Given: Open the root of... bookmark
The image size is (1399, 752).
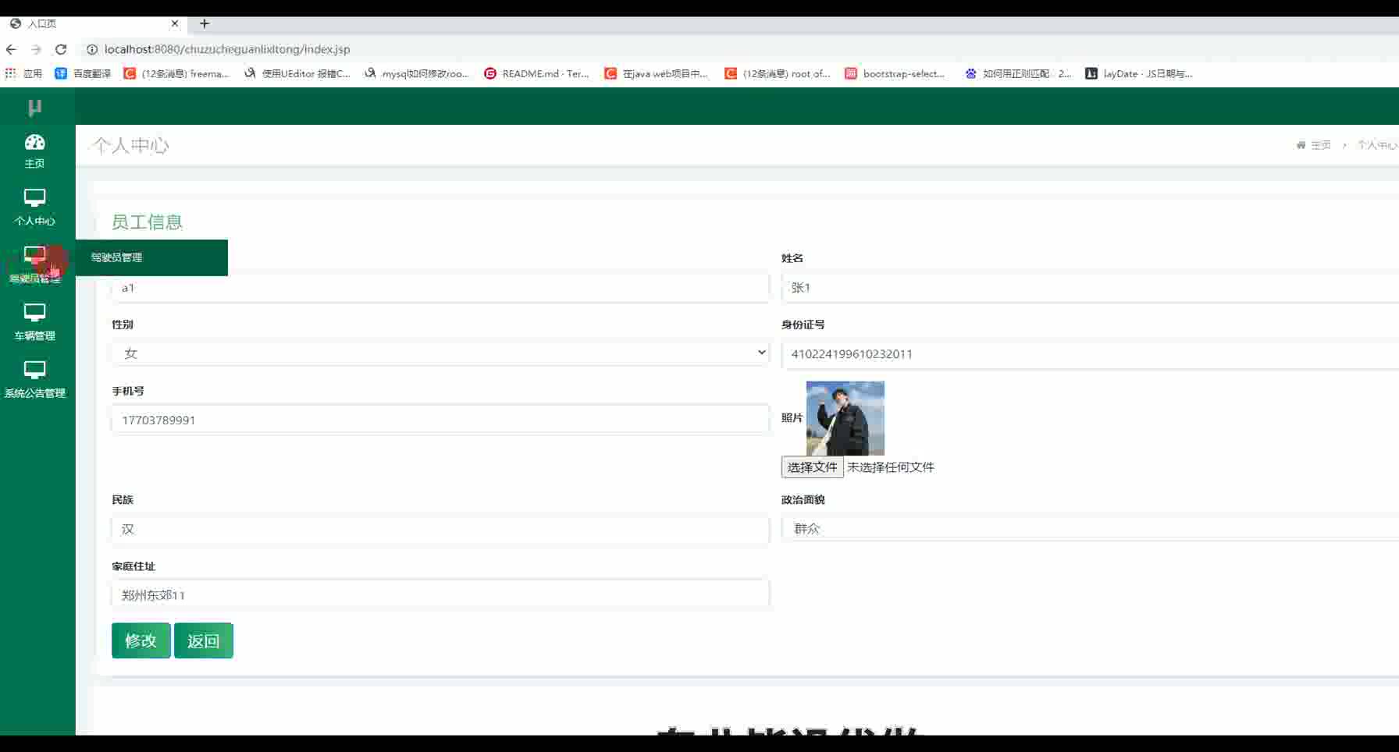Looking at the screenshot, I should (778, 73).
